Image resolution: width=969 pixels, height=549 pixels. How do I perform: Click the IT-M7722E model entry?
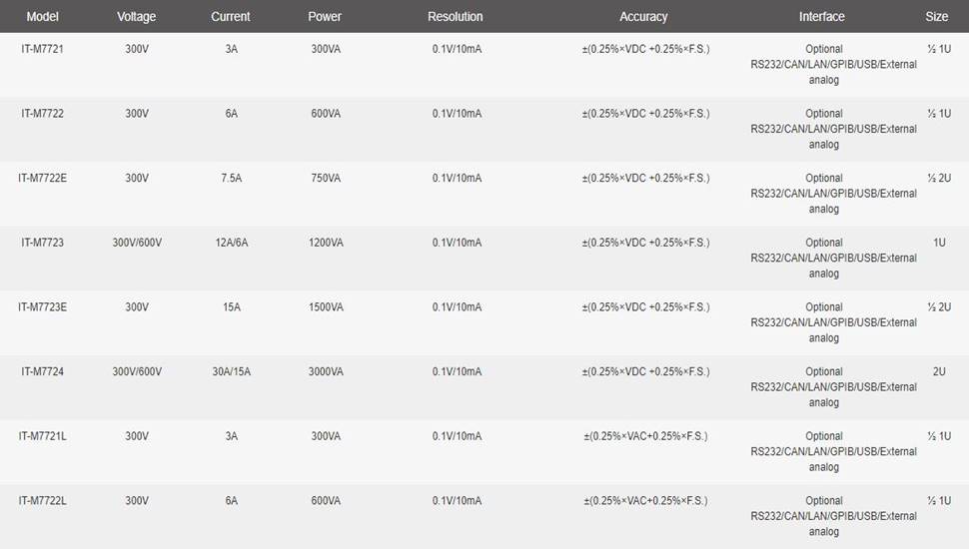(42, 178)
